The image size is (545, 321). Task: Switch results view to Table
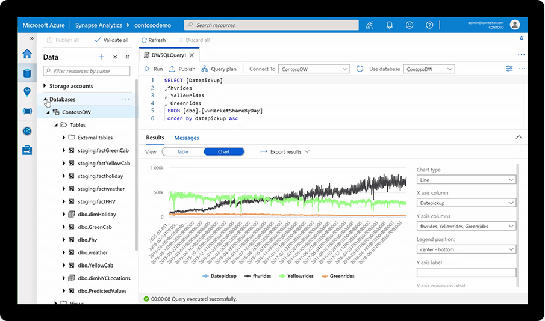click(183, 151)
